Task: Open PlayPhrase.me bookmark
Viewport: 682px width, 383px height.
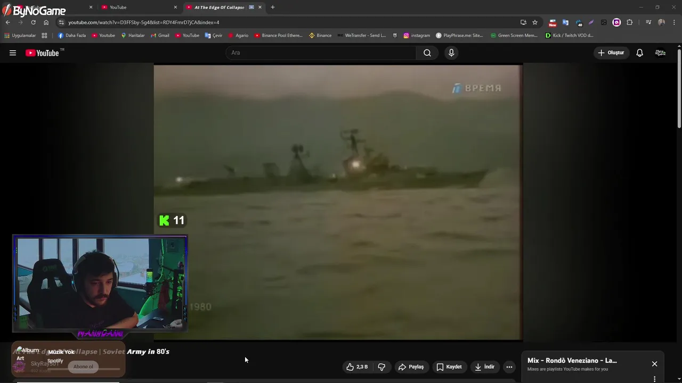Action: 459,36
